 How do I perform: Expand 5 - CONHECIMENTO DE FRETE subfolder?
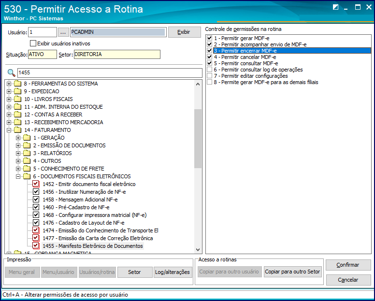[x=18, y=169]
